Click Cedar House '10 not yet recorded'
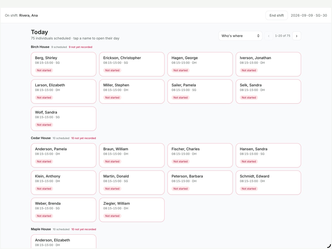 [84, 138]
